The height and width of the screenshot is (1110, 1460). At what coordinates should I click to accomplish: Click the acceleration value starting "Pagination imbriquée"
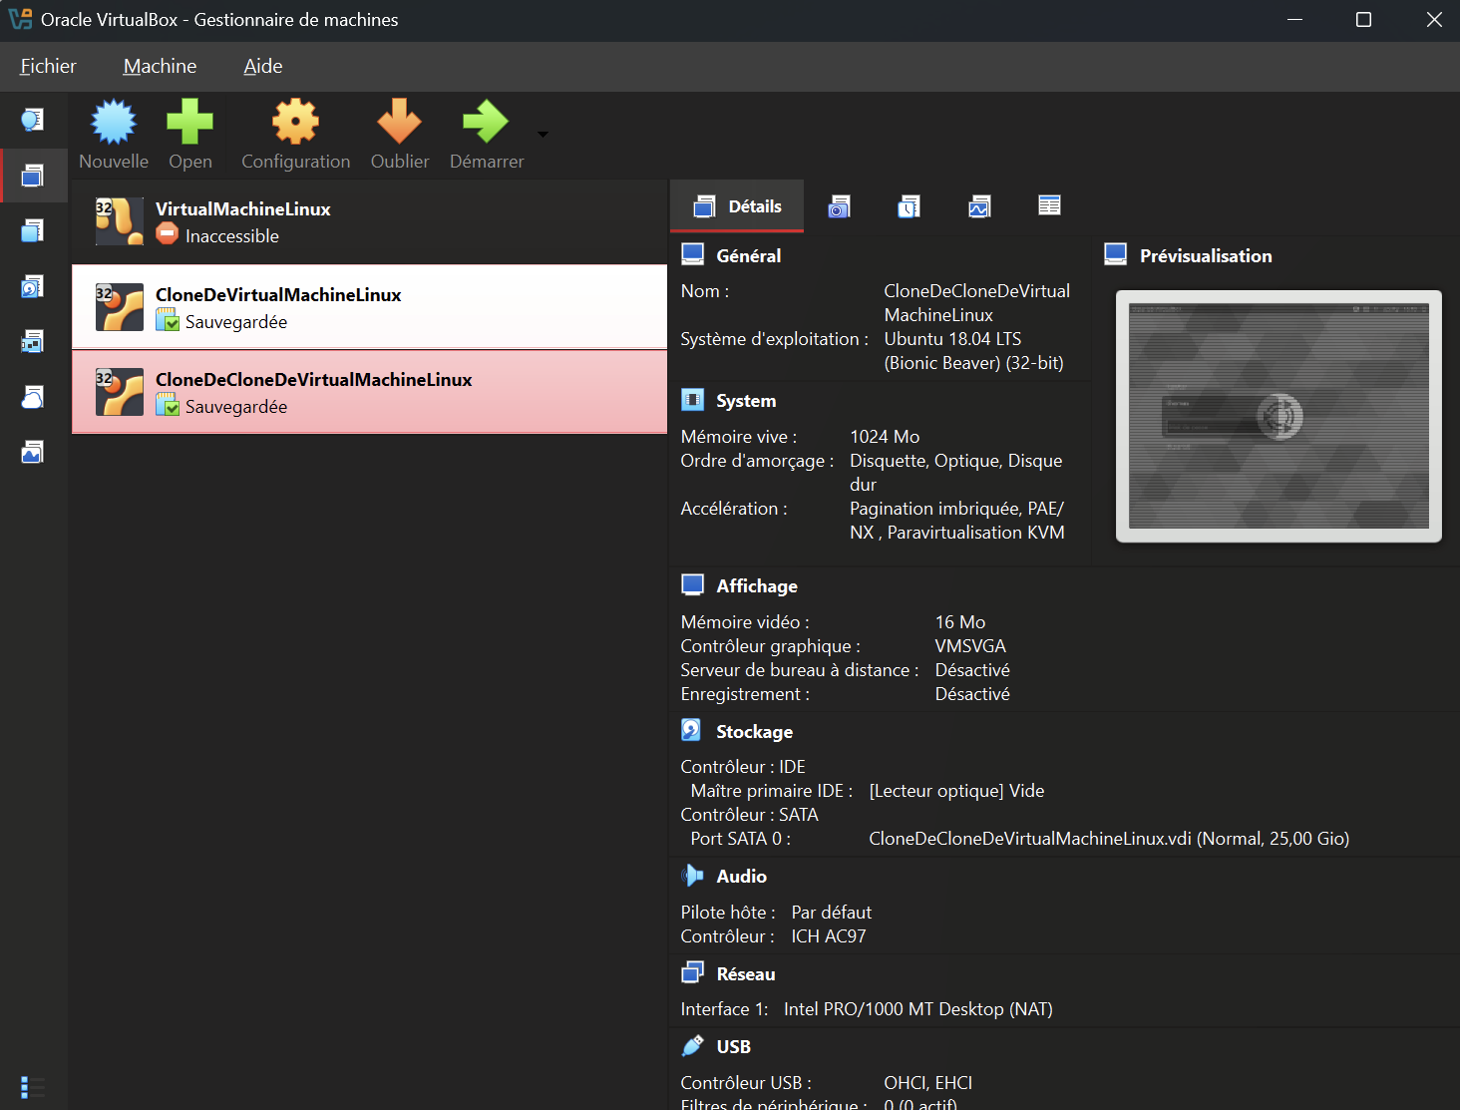957,521
